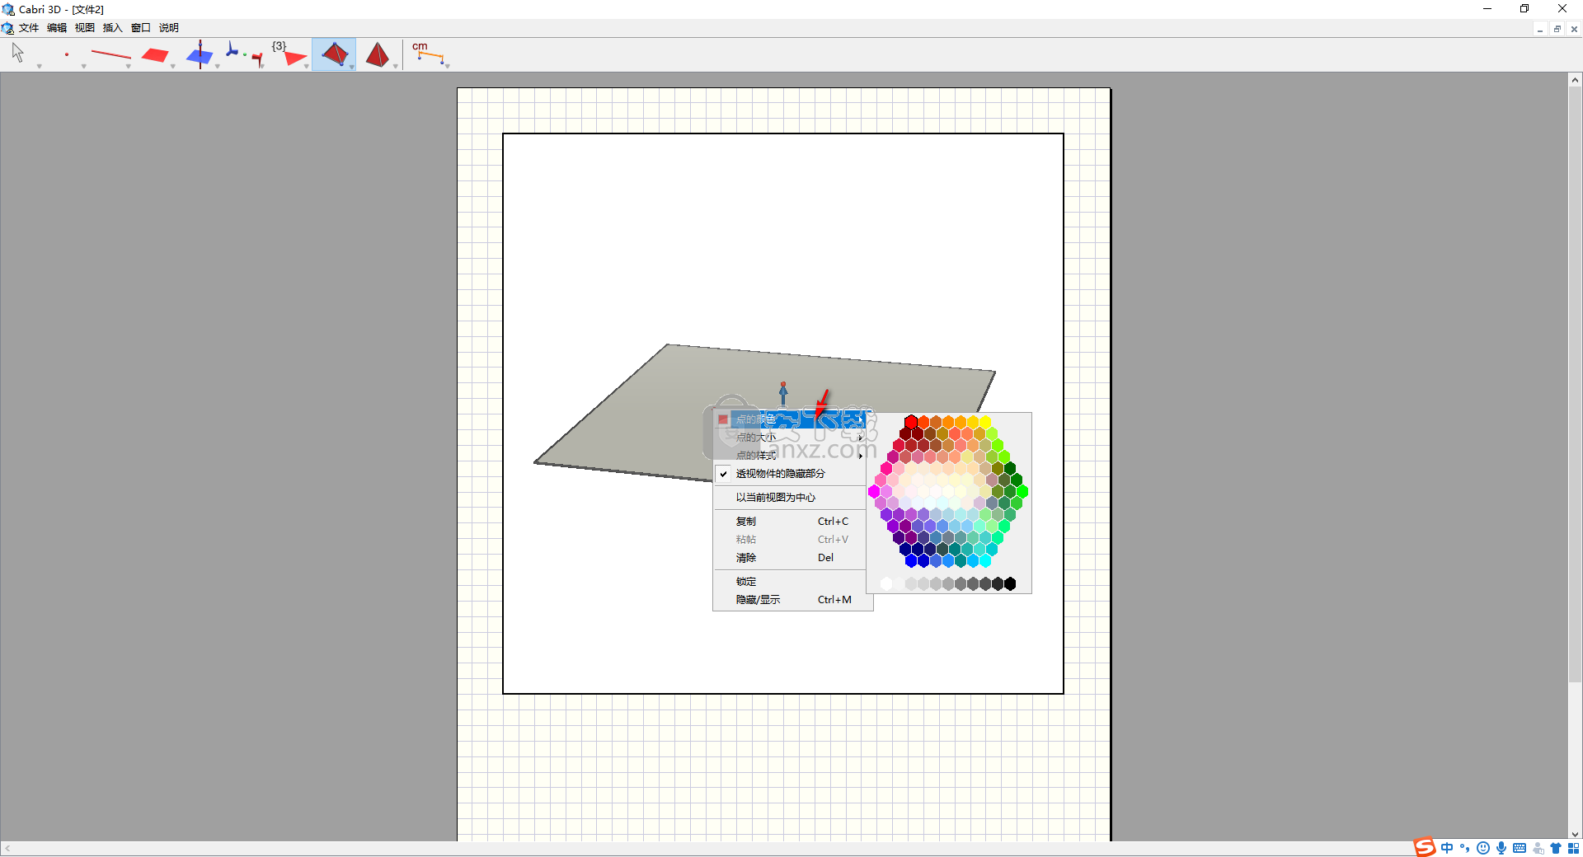
Task: Open the 插入 menu
Action: click(113, 28)
